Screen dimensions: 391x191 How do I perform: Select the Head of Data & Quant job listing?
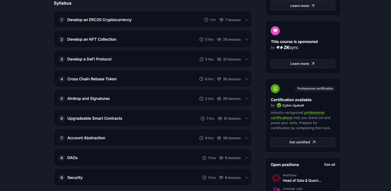tap(302, 180)
